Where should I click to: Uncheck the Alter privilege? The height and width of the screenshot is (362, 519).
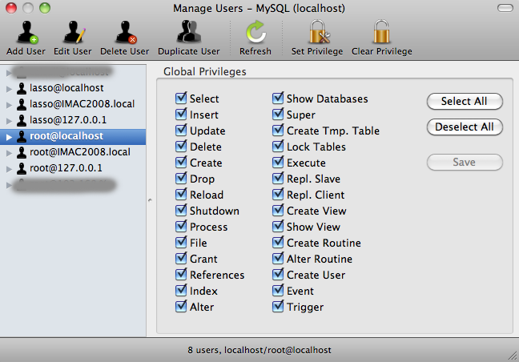181,307
